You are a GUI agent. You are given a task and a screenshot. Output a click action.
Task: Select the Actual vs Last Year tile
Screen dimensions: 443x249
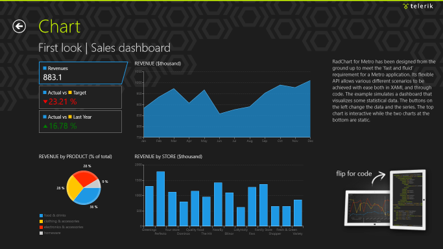pyautogui.click(x=80, y=121)
